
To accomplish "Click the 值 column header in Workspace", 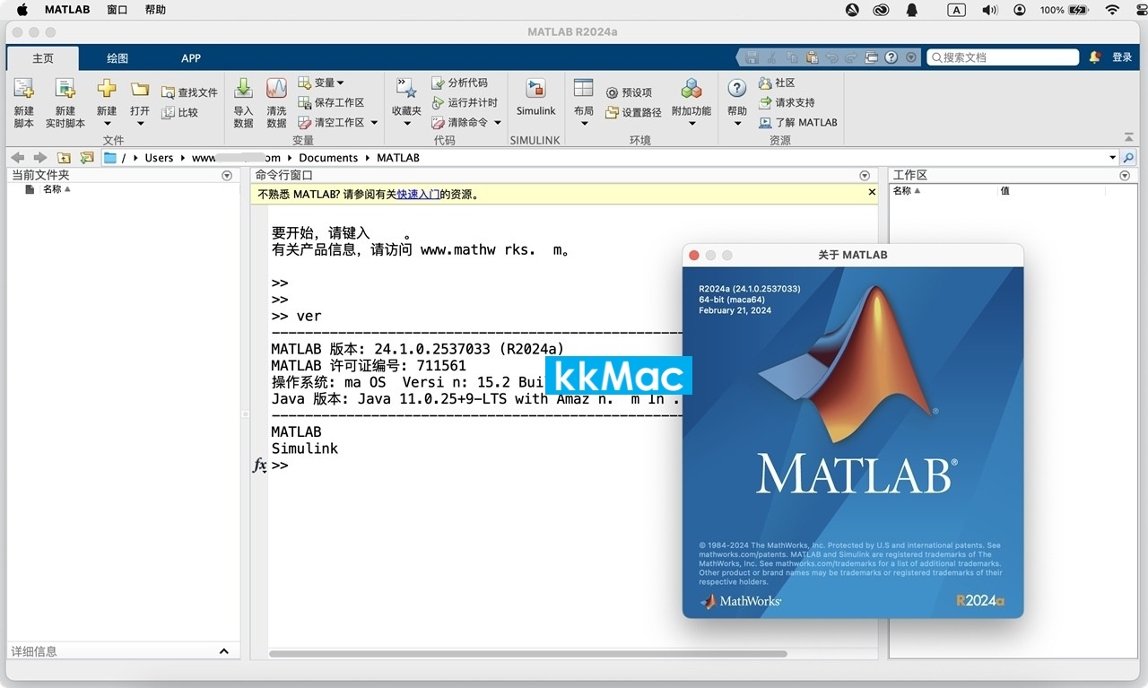I will pos(1005,190).
